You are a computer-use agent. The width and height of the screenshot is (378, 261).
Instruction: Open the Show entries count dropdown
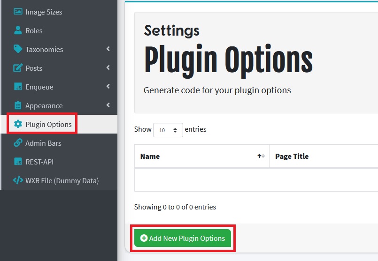pos(168,130)
